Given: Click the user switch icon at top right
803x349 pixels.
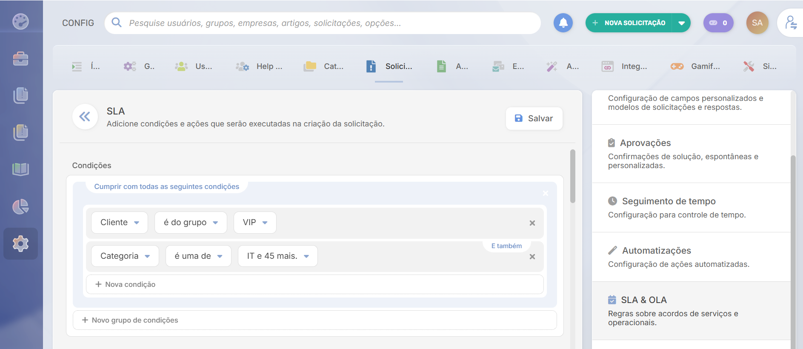Looking at the screenshot, I should (791, 23).
